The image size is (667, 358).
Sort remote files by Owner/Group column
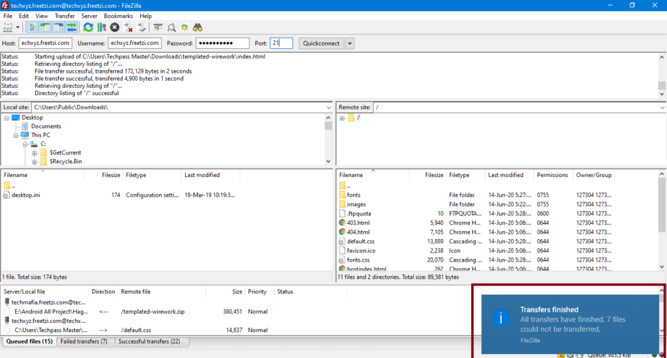[x=594, y=174]
